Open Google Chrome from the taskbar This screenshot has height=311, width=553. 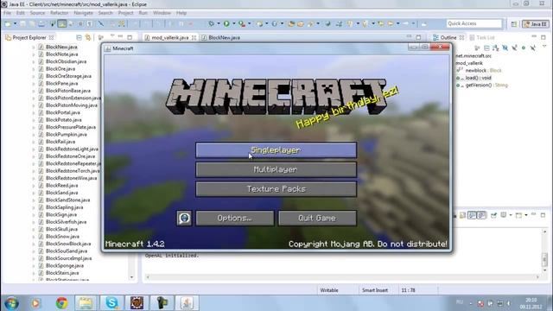pos(61,303)
